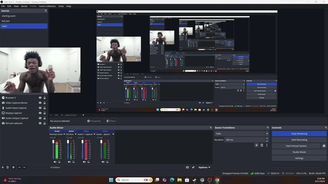Screen dimensions: 328x184
Task: Zoom in preview with plus icon
Action: point(62,115)
